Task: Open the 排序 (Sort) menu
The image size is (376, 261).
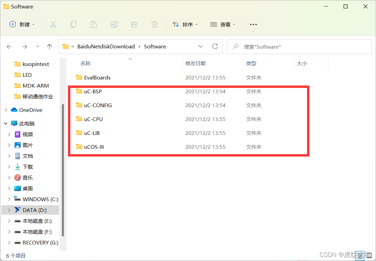Action: click(x=185, y=24)
